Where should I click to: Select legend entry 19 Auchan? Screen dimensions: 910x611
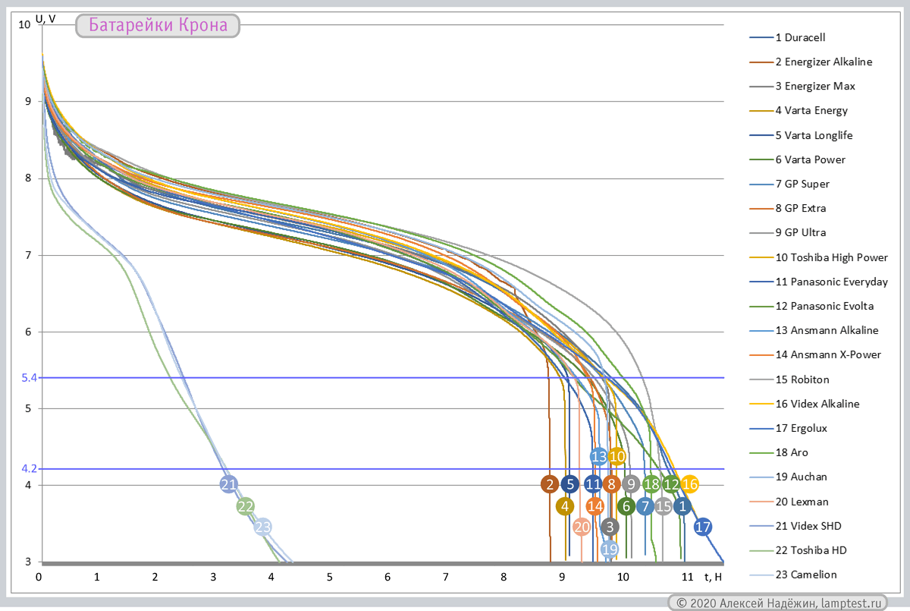tap(789, 477)
